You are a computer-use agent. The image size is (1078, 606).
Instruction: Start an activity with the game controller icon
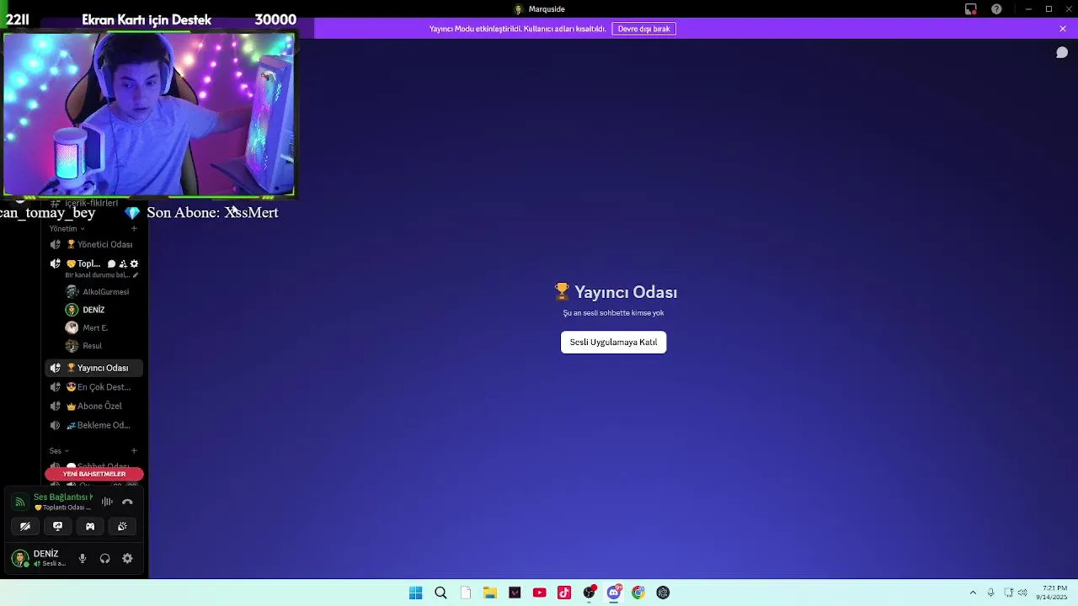click(90, 526)
